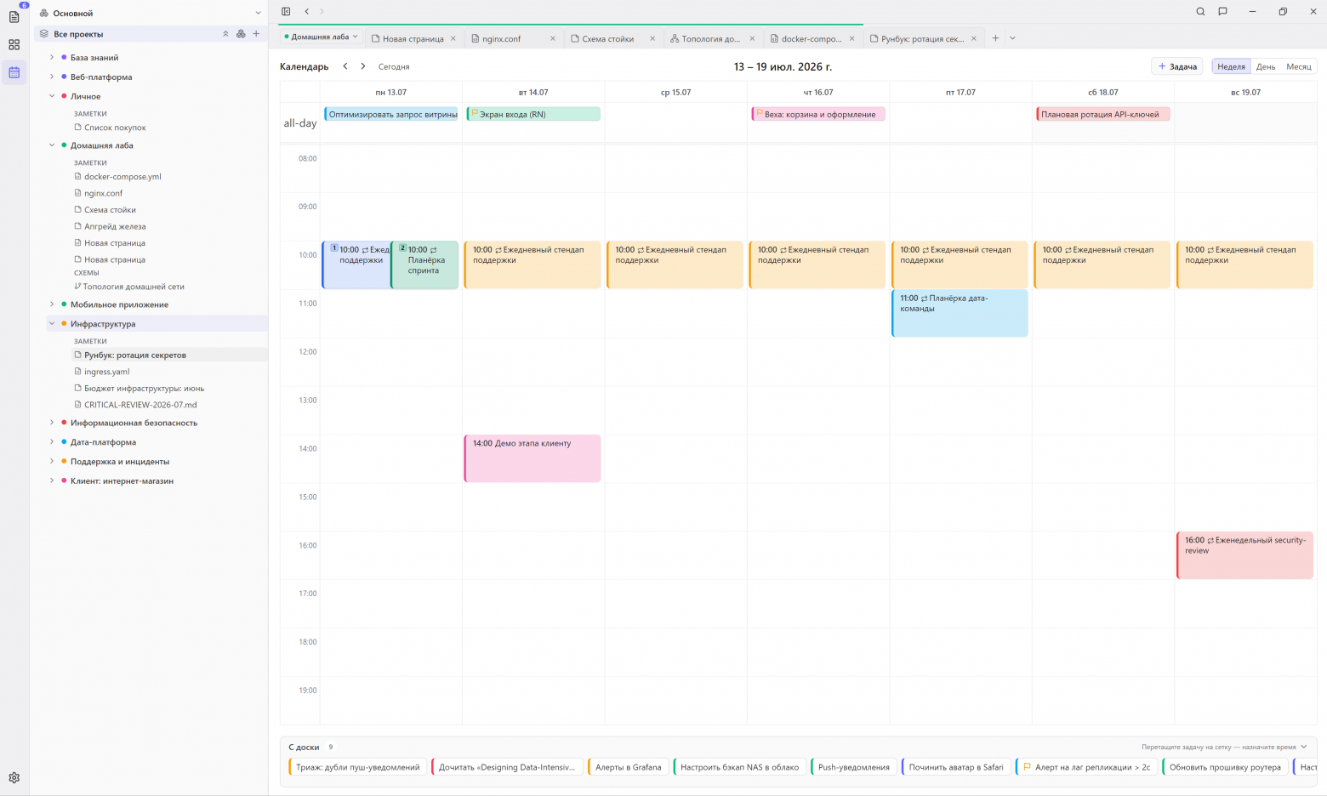
Task: Select the calendar icon in left rail
Action: point(14,72)
